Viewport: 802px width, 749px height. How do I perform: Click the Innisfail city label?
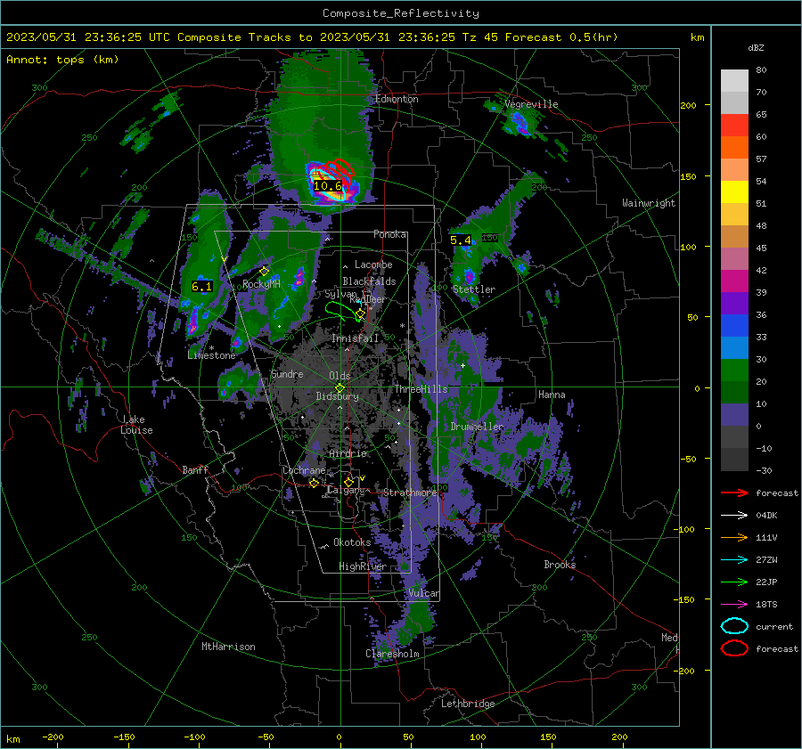coord(355,338)
